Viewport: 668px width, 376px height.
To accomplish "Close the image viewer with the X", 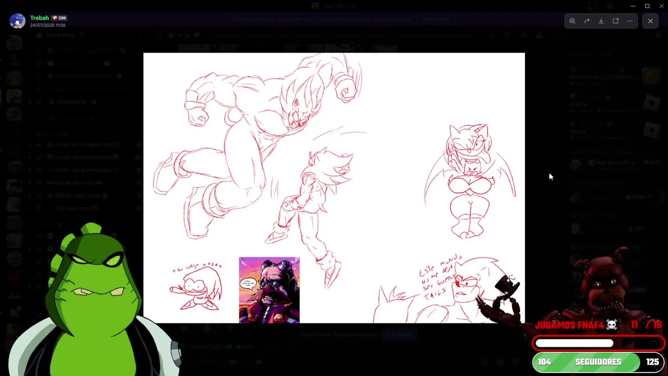I will click(x=650, y=21).
